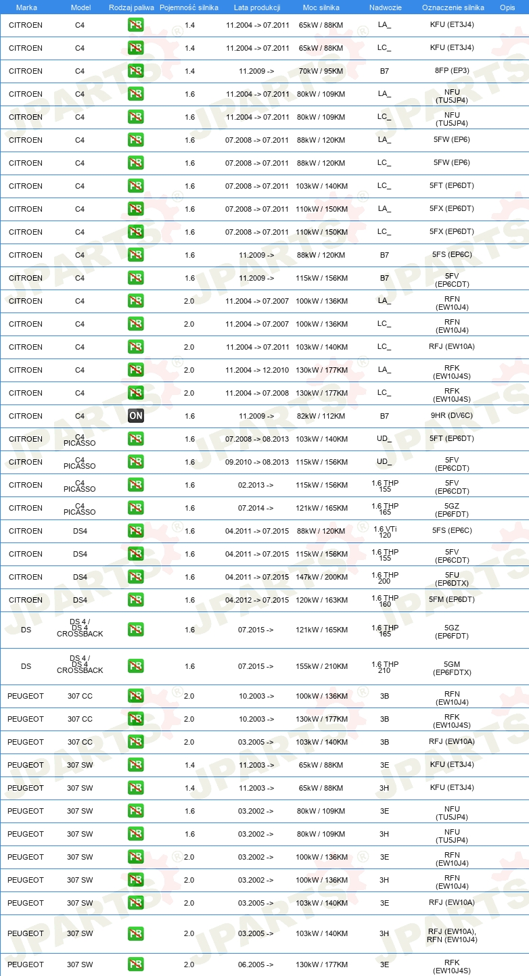529x976 pixels.
Task: Click the Nadwozie column header
Action: pyautogui.click(x=385, y=7)
